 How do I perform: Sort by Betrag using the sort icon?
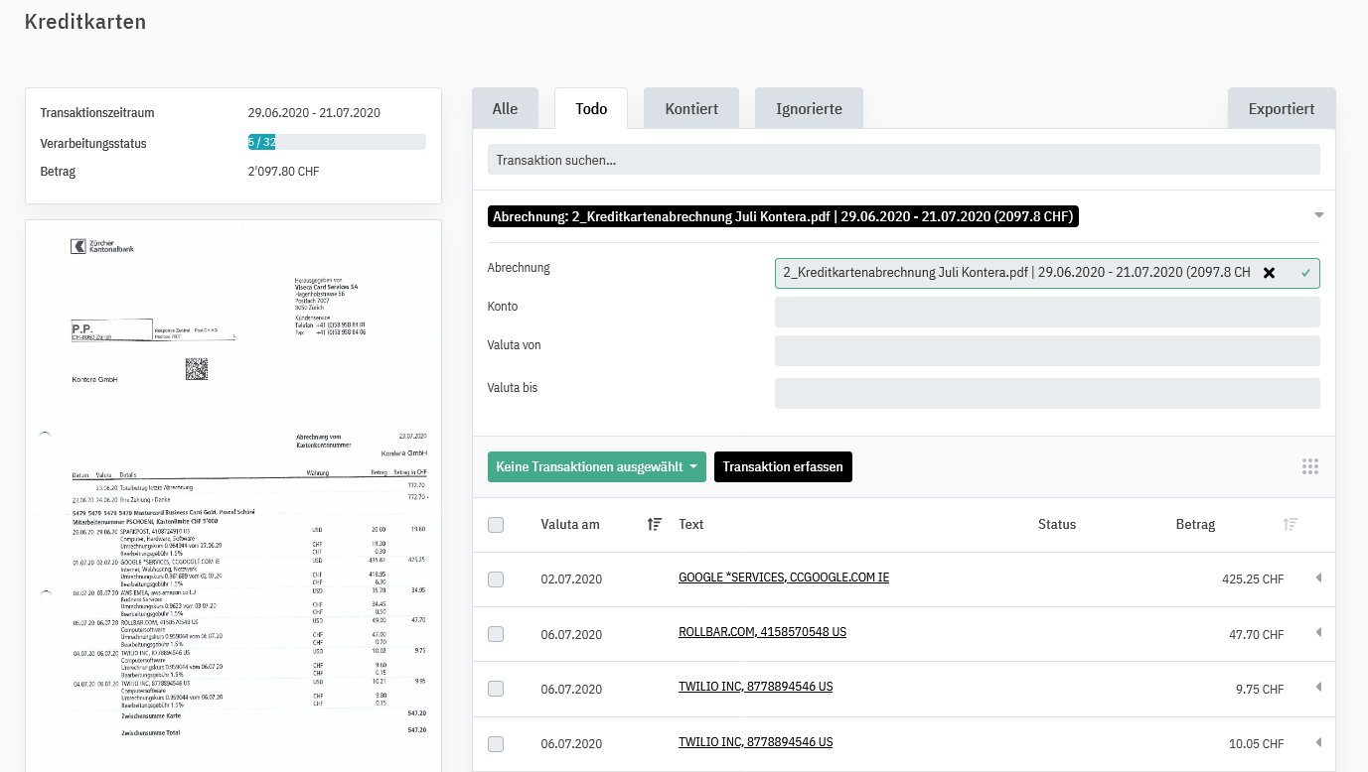tap(1291, 524)
